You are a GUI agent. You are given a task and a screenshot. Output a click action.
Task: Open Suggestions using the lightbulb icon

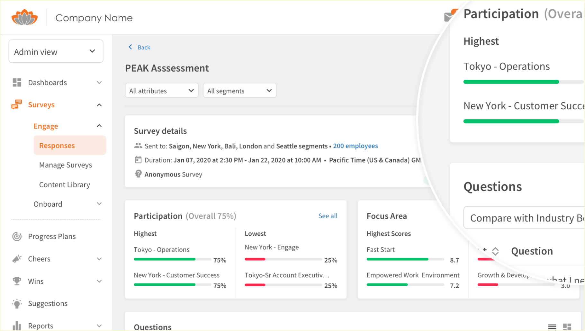coord(16,303)
